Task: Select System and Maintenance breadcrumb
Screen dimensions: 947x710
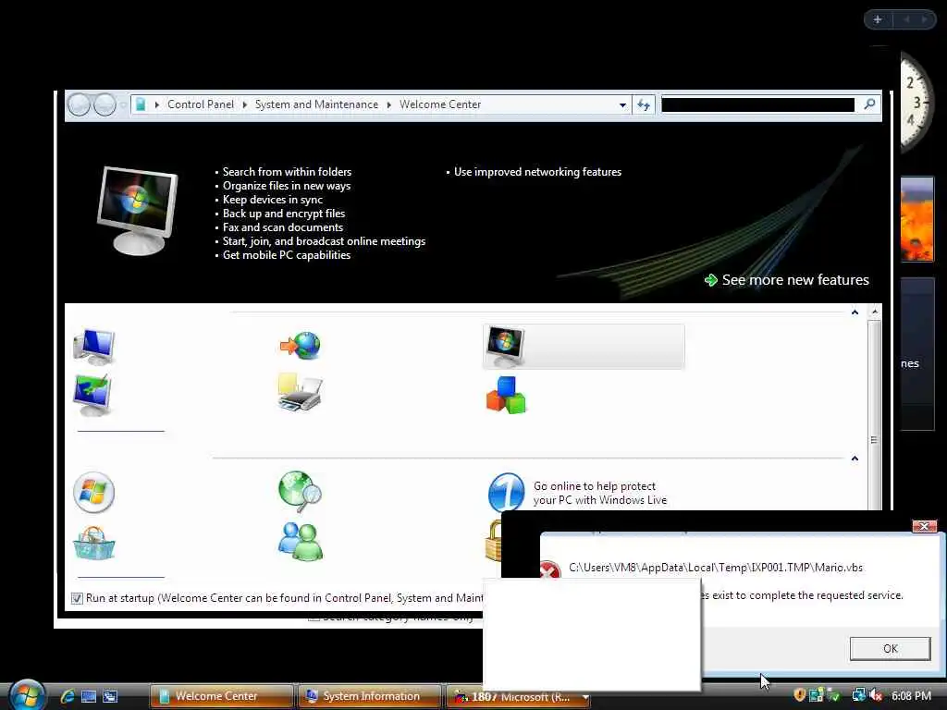Action: [316, 104]
